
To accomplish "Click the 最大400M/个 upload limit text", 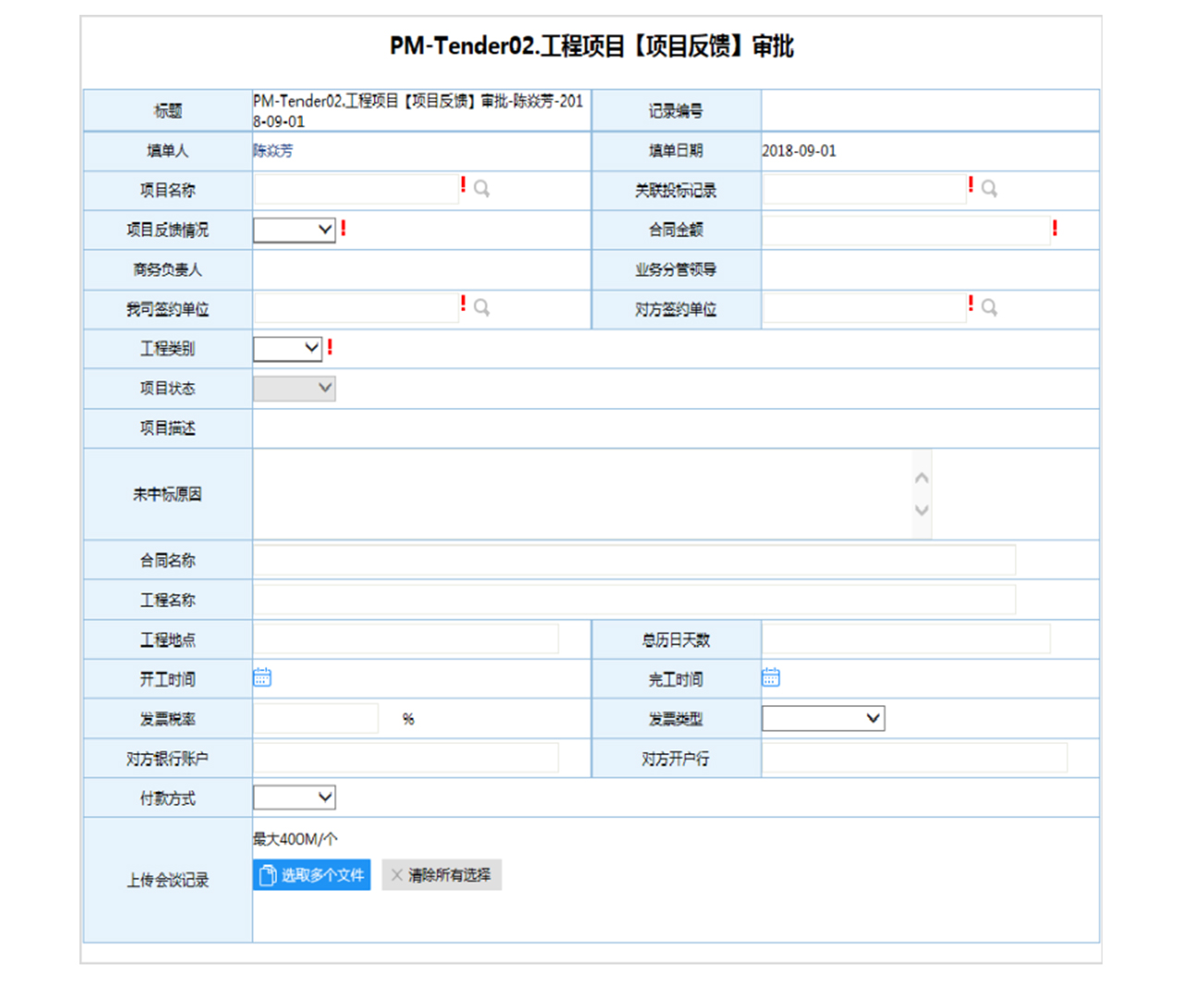I will coord(295,839).
